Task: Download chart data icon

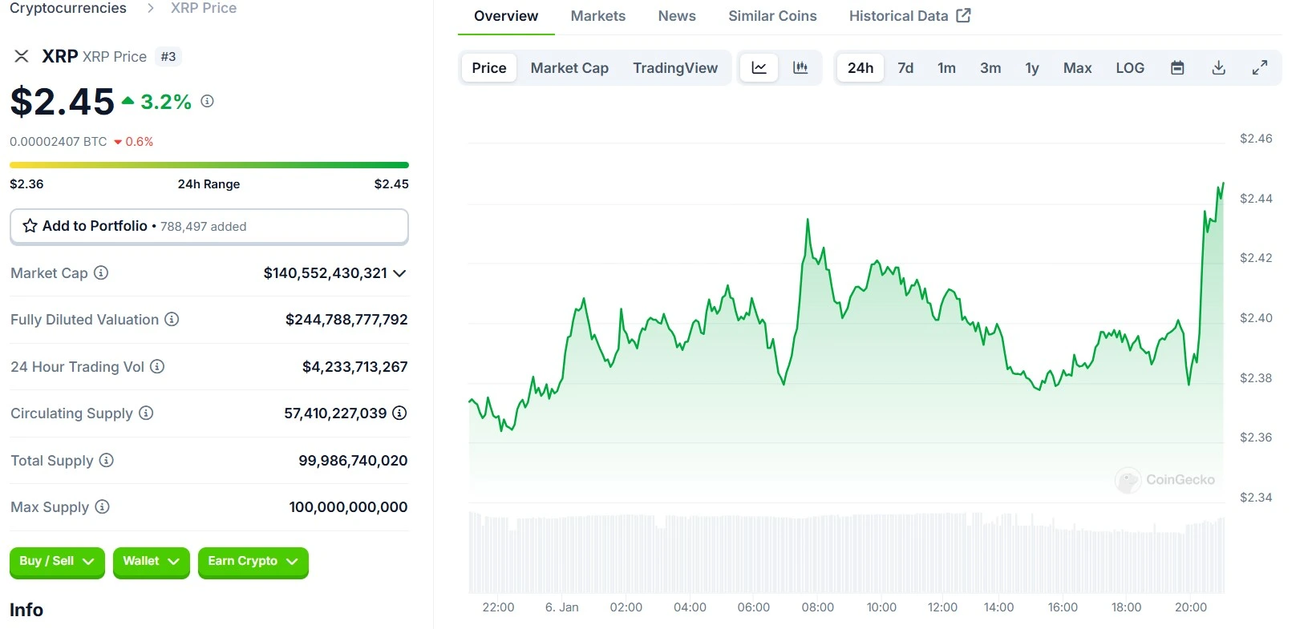Action: (1218, 68)
